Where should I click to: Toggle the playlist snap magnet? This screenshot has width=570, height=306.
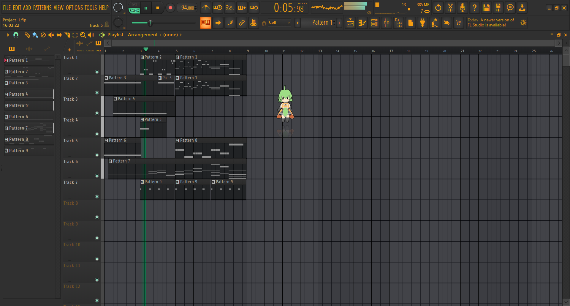point(16,35)
